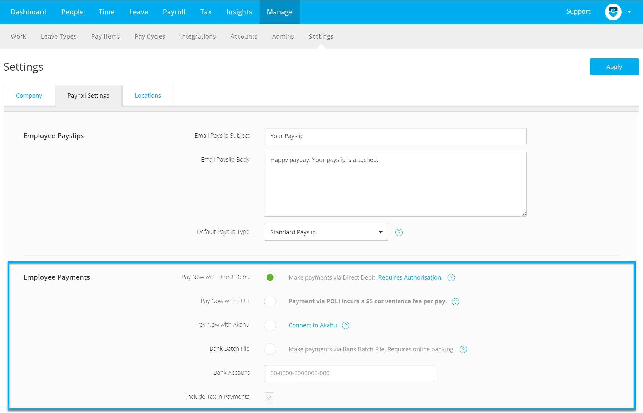The height and width of the screenshot is (413, 643).
Task: Open Accounts submenu
Action: (x=244, y=36)
